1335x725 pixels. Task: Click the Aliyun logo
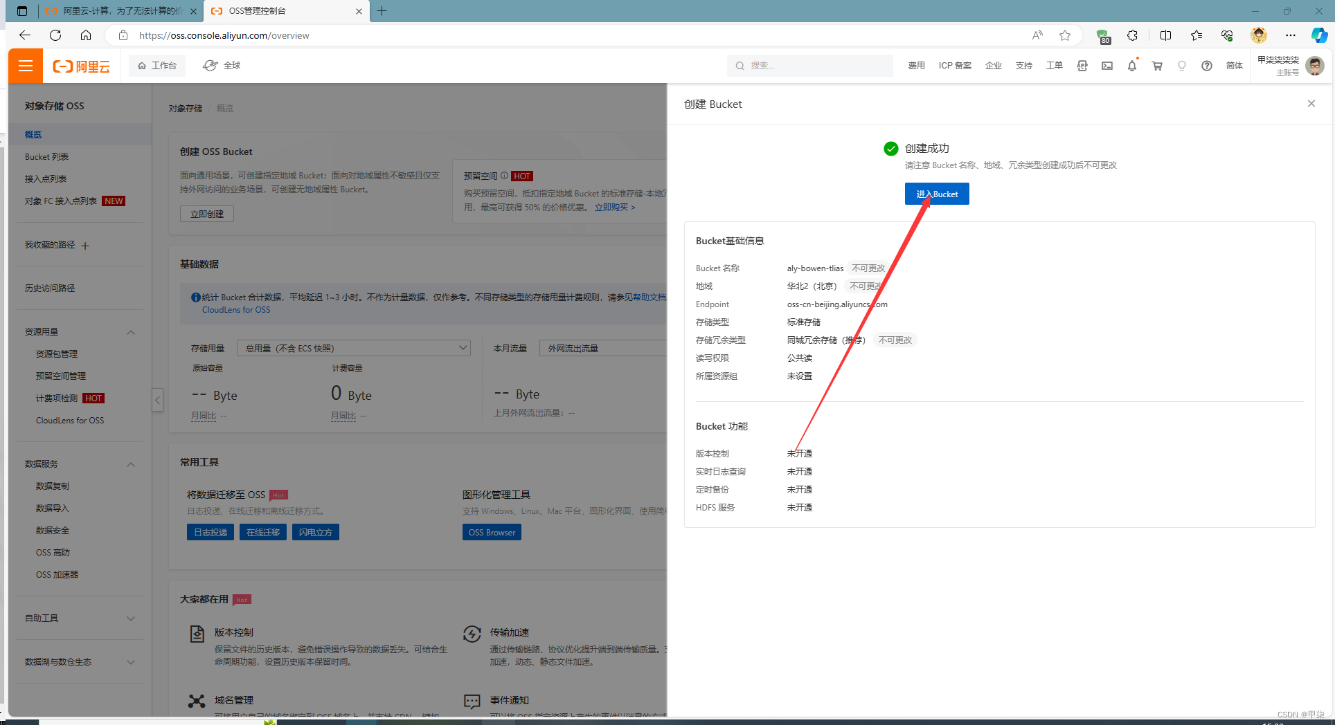[x=82, y=66]
